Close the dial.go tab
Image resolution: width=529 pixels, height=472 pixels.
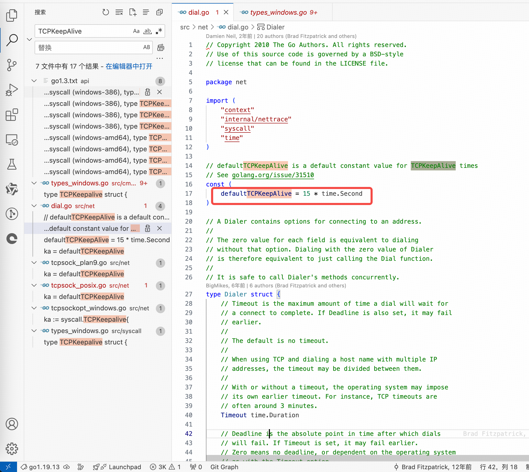pos(226,12)
